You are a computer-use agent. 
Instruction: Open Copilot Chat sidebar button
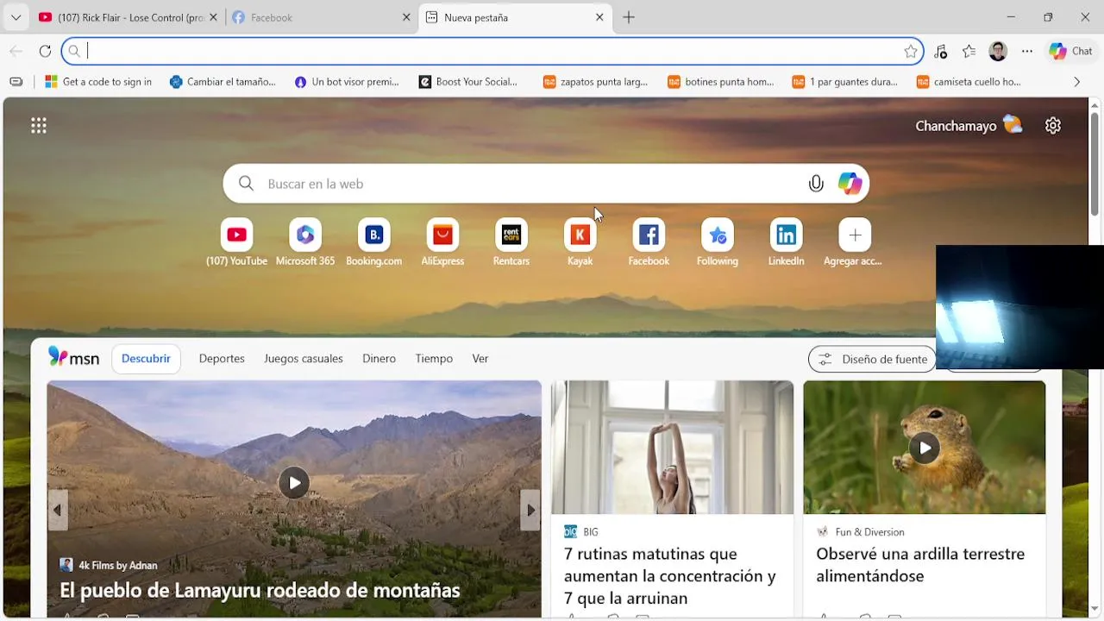click(1070, 51)
